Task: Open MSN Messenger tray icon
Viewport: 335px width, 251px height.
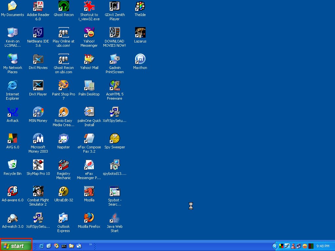Action: point(293,246)
